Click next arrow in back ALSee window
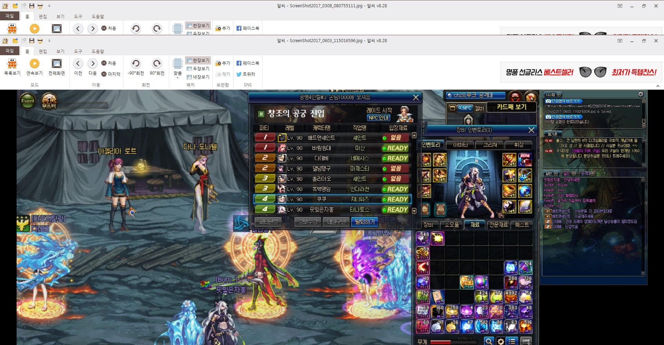Screen dimensions: 664x345 point(92,29)
